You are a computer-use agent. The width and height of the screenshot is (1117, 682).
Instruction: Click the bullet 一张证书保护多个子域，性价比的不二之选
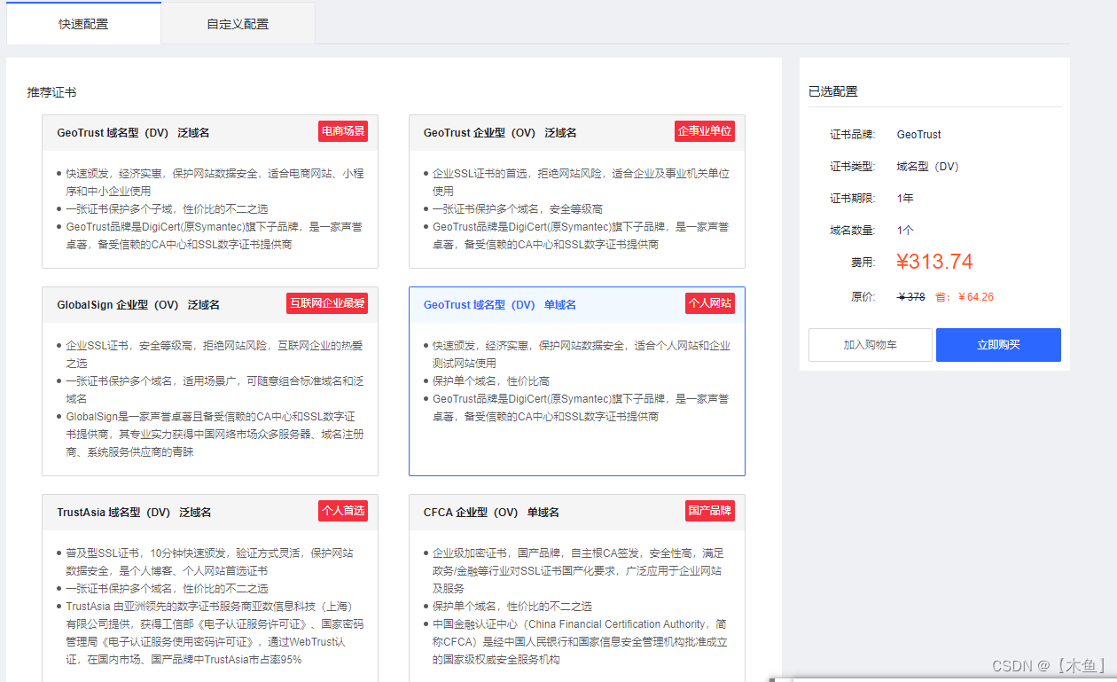tap(167, 209)
